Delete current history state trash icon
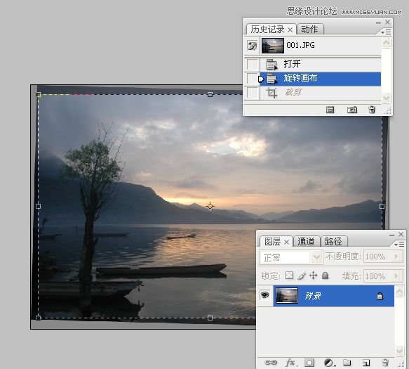 click(372, 110)
